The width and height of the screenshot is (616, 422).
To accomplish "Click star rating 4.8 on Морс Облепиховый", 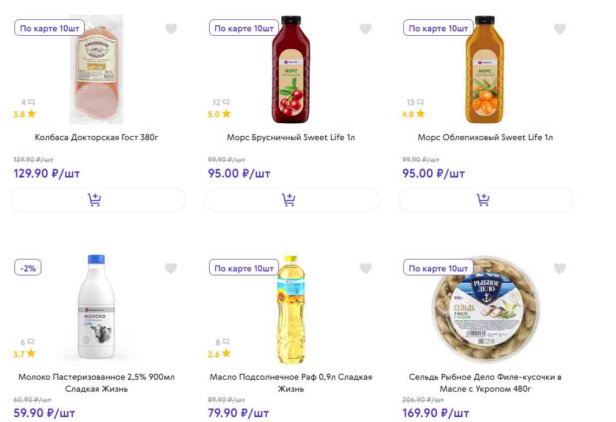I will pyautogui.click(x=413, y=114).
